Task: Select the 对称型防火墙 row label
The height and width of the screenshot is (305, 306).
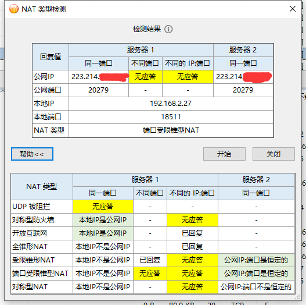Action: click(42, 220)
